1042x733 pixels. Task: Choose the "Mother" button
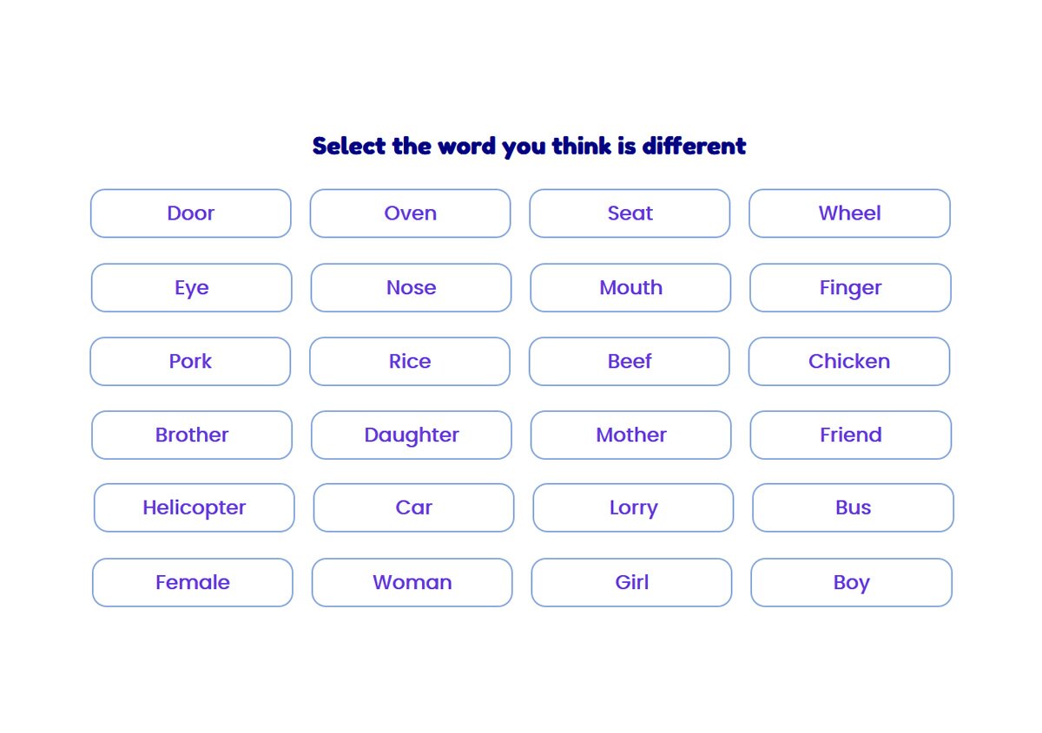[x=630, y=435]
